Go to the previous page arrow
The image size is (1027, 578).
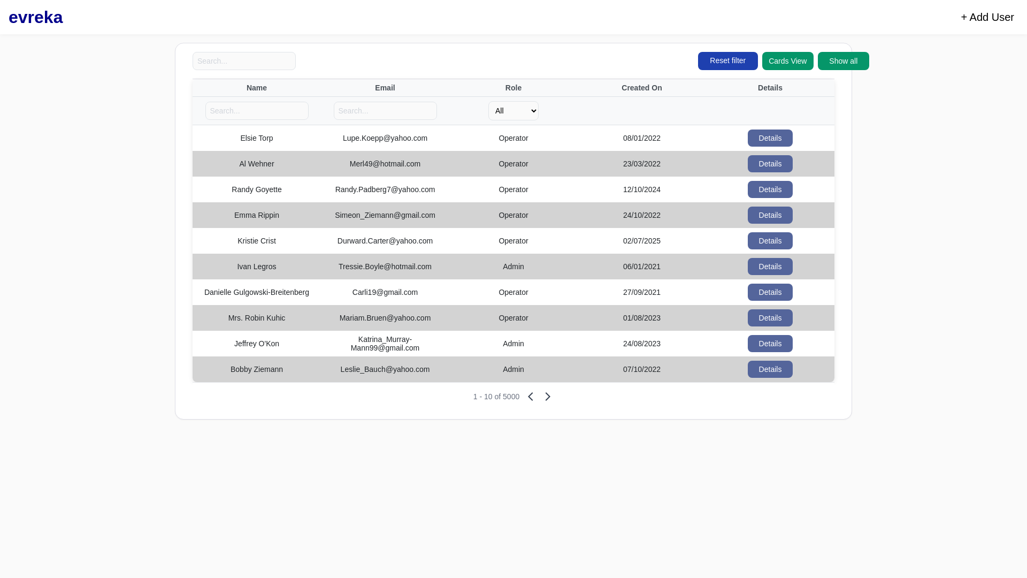531,397
